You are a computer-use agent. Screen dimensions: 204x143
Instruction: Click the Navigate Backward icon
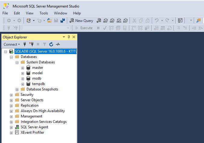[x=9, y=20]
